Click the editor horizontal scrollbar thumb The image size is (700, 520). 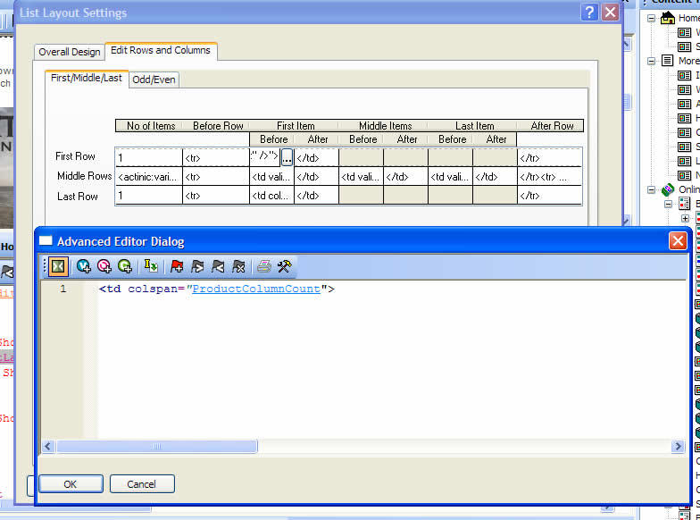pyautogui.click(x=156, y=446)
